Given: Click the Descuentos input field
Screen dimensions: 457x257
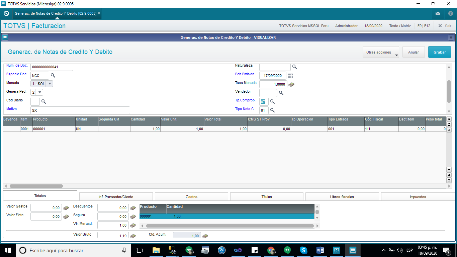Looking at the screenshot, I should coord(113,208).
